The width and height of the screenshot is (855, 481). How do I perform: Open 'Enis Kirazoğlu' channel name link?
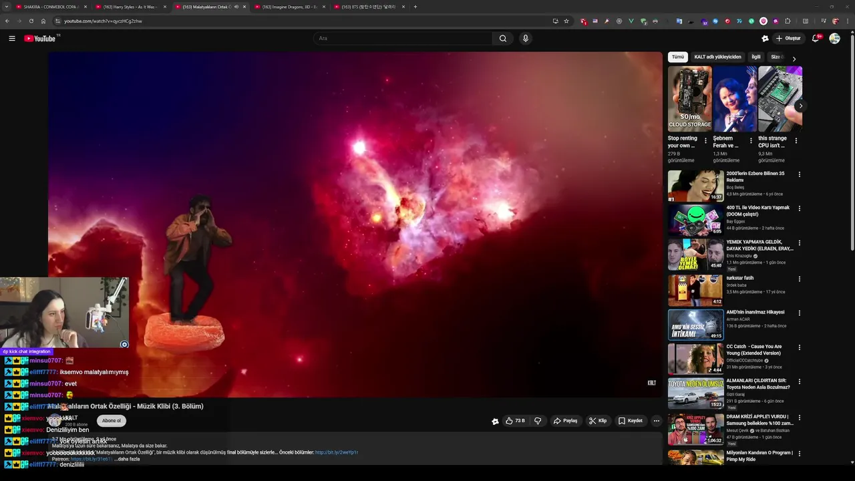point(739,256)
